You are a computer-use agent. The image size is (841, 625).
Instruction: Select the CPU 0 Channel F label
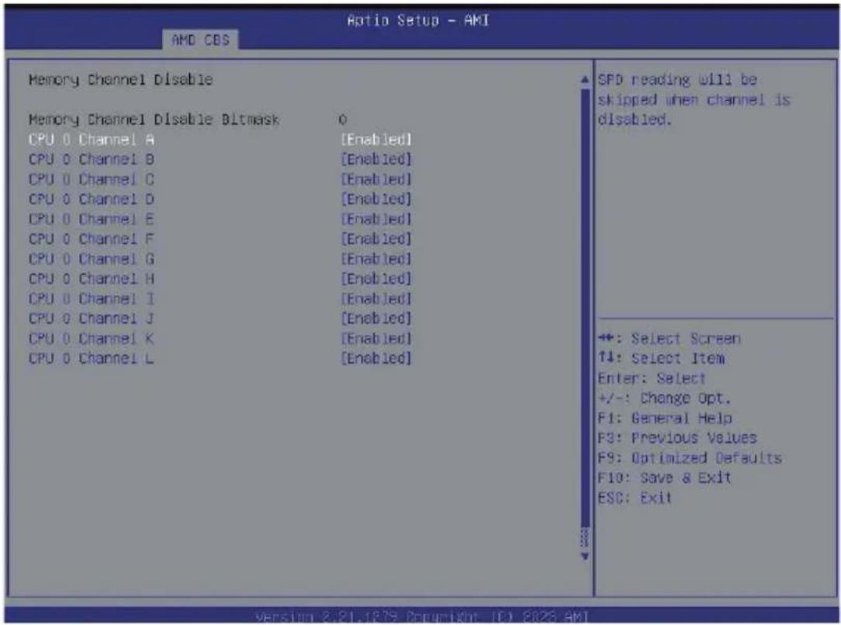click(92, 239)
